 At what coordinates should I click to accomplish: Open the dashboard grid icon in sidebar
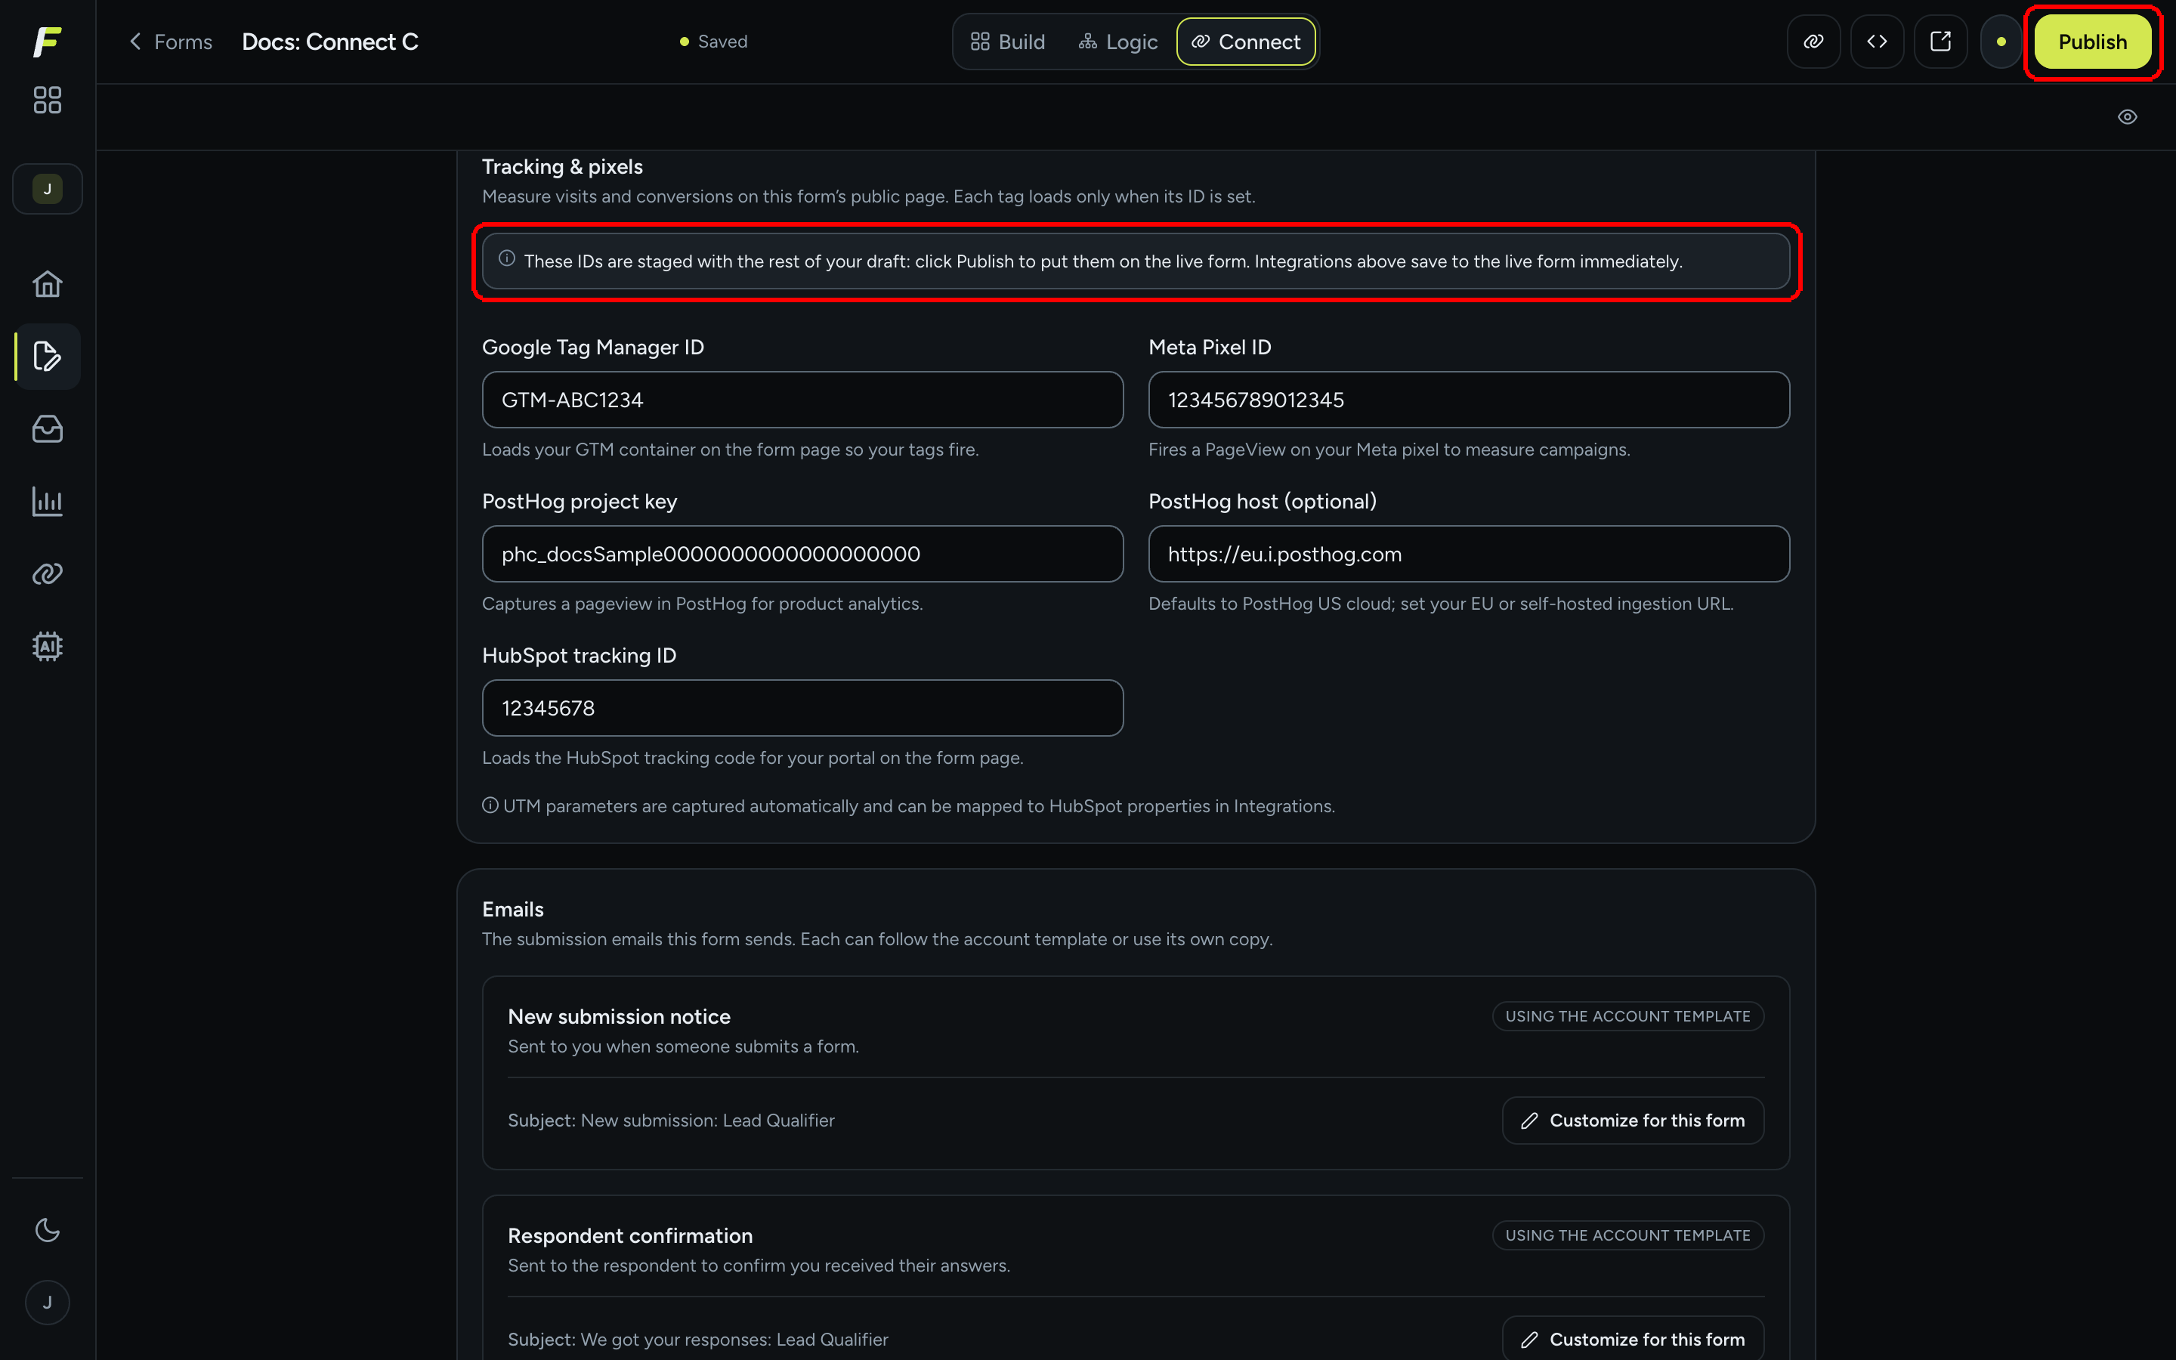[x=47, y=100]
